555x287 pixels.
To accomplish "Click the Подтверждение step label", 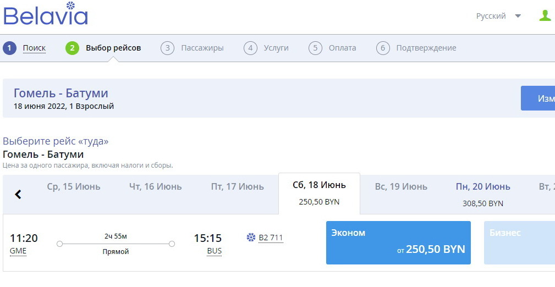I will (426, 48).
